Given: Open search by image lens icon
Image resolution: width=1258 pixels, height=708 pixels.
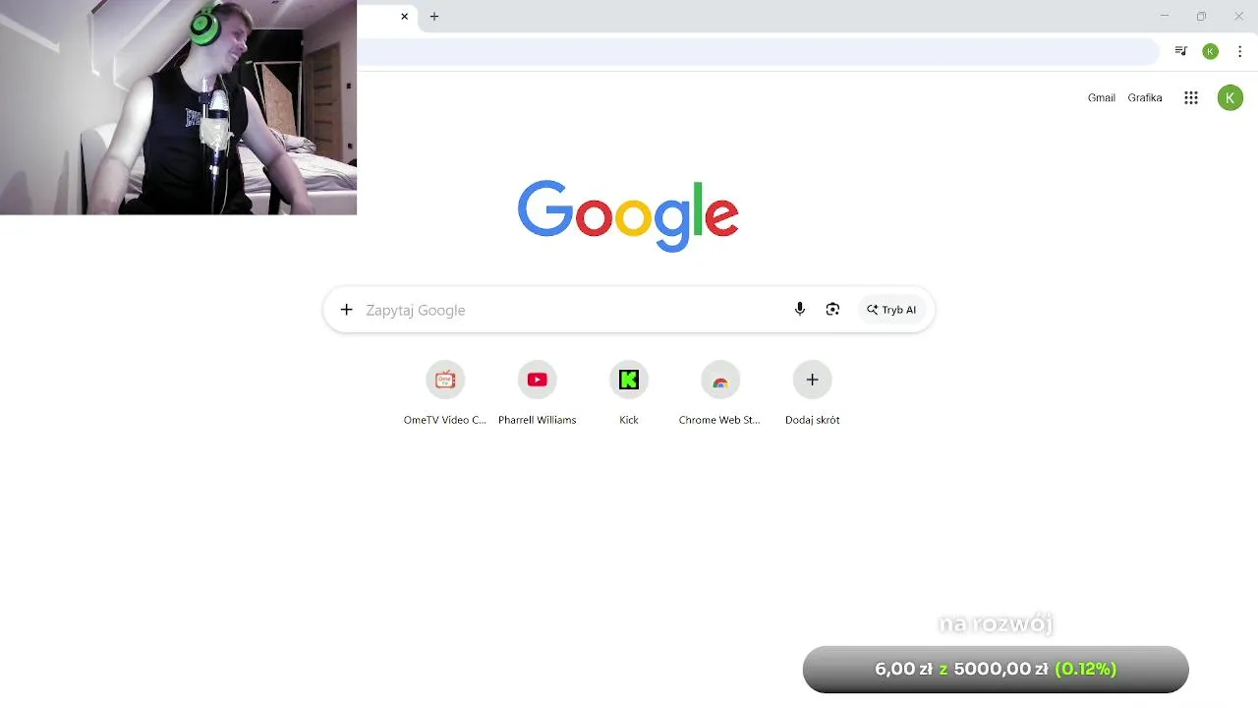Looking at the screenshot, I should click(832, 310).
